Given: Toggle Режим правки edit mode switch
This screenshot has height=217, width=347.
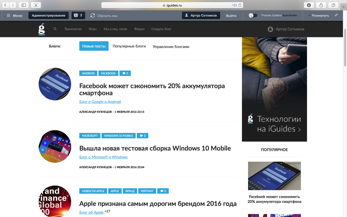Looking at the screenshot, I should click(x=253, y=16).
